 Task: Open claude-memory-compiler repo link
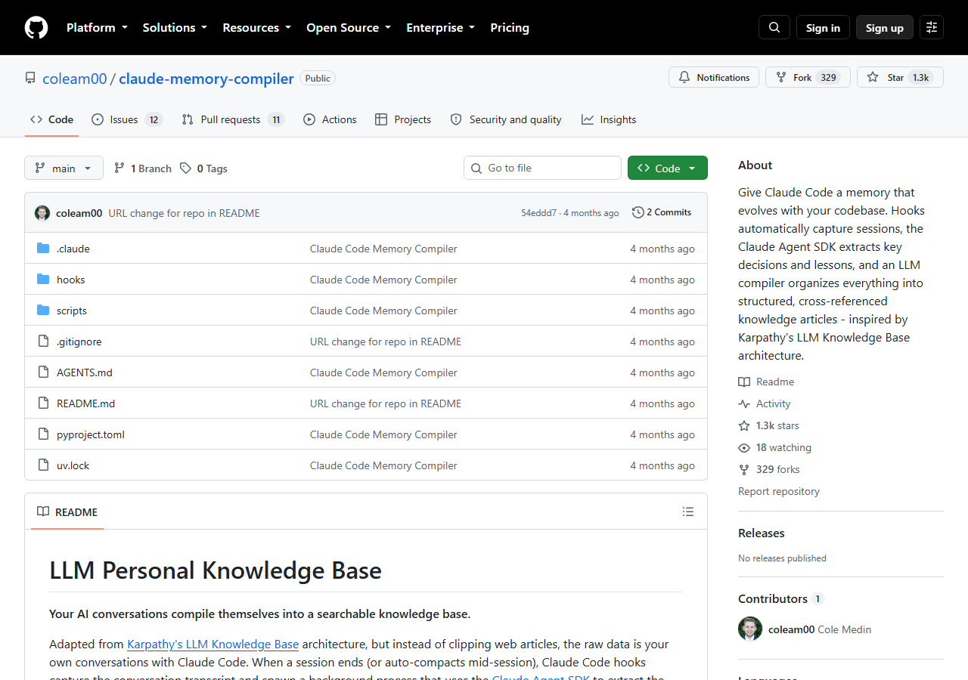206,79
